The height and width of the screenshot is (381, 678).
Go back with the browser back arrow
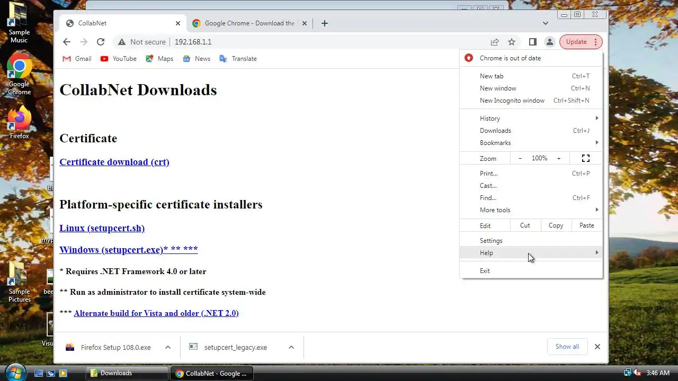tap(66, 42)
